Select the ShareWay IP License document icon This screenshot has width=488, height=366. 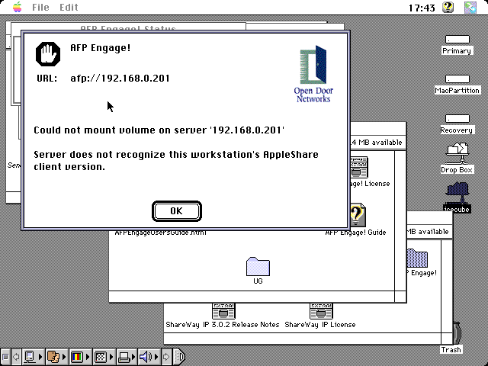point(321,311)
